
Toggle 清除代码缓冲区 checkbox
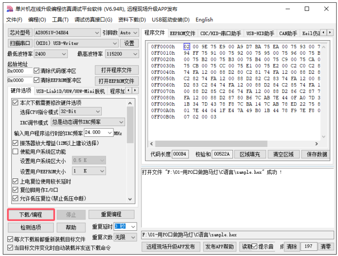pos(36,71)
